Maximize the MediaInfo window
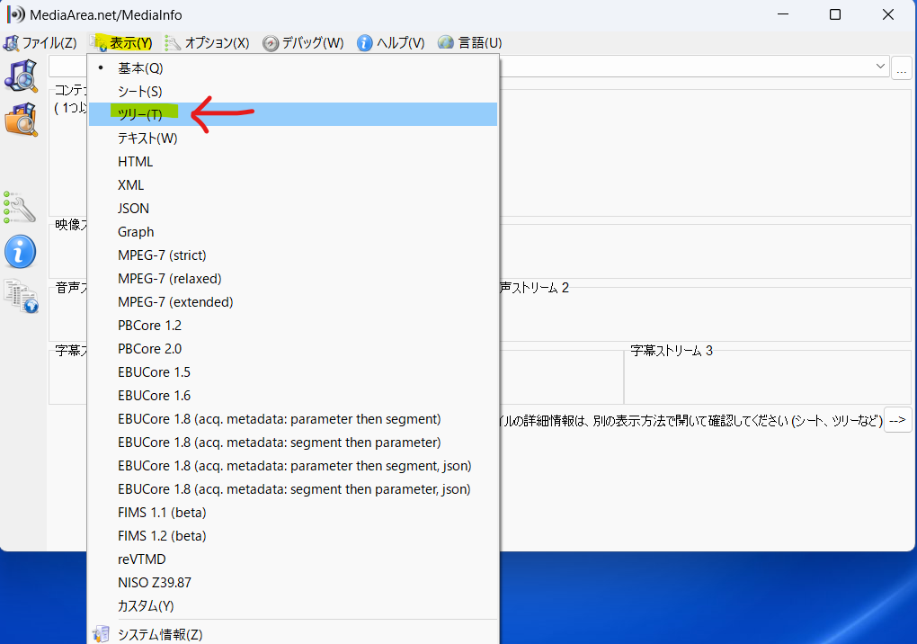Viewport: 917px width, 644px height. tap(835, 14)
